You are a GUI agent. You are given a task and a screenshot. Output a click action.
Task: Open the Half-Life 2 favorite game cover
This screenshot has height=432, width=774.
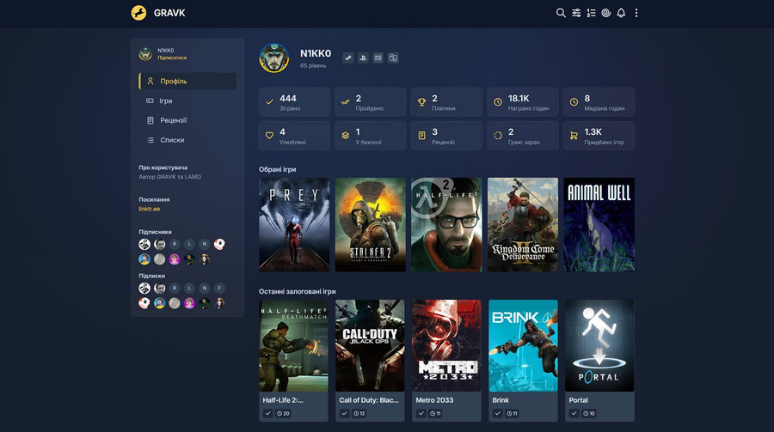click(x=446, y=224)
